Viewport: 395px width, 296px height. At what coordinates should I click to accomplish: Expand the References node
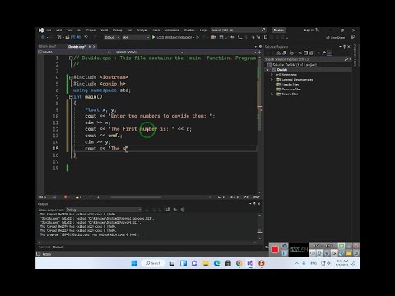[x=272, y=75]
